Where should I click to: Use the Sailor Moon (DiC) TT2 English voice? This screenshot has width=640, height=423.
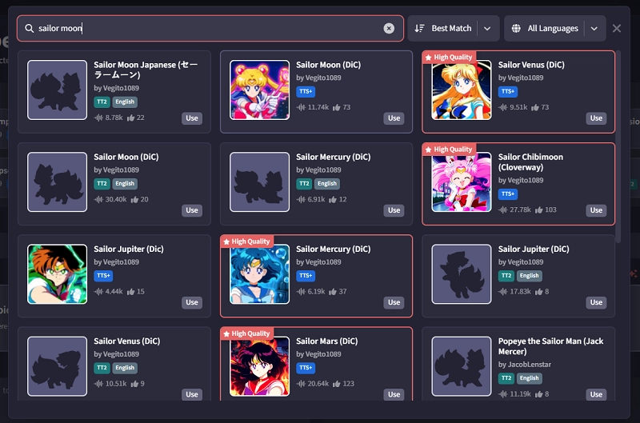click(192, 210)
